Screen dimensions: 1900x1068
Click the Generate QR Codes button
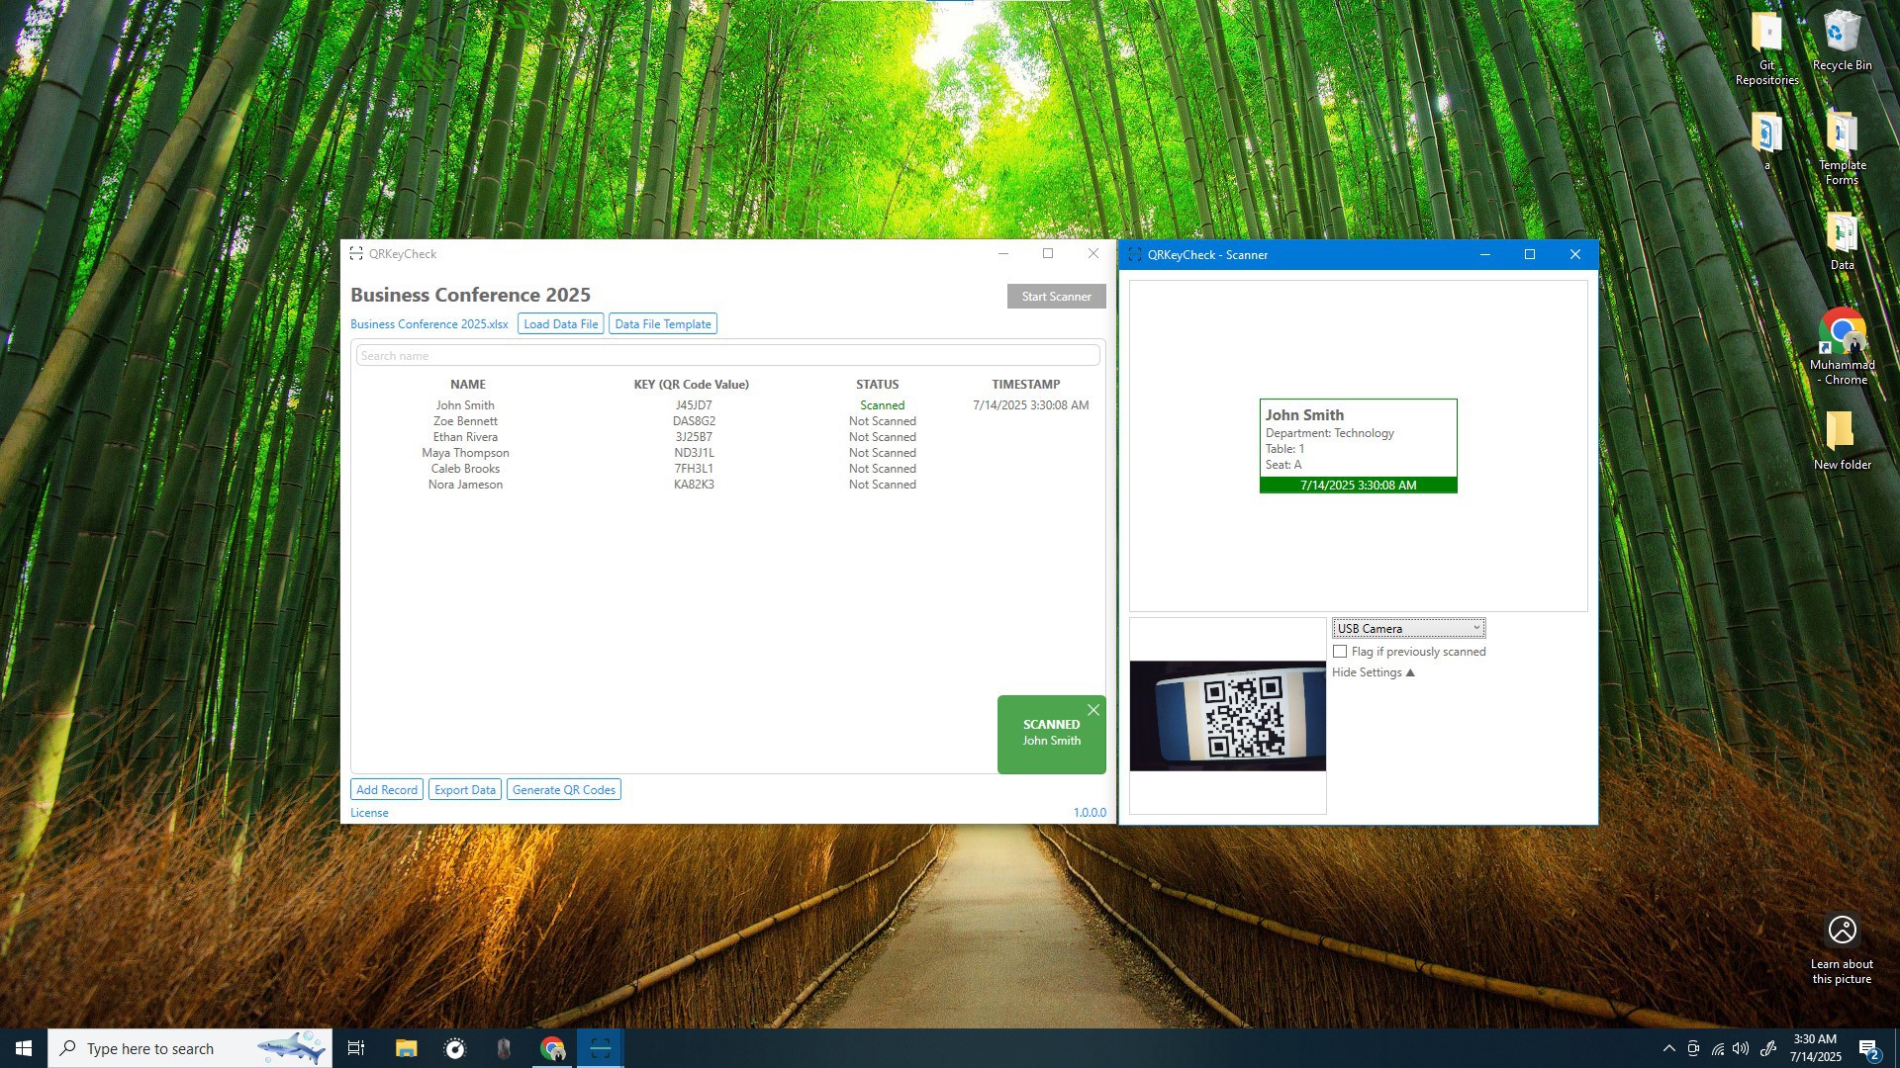563,790
